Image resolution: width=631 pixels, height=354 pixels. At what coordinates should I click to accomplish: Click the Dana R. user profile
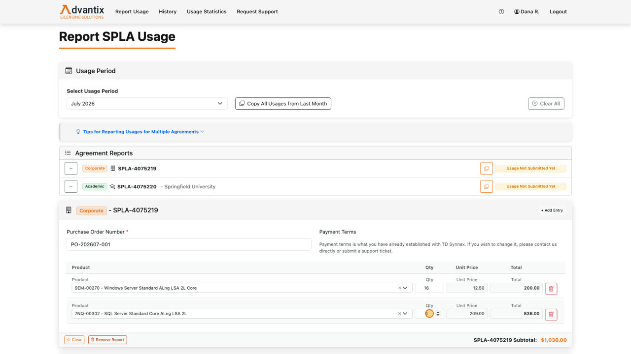tap(526, 12)
